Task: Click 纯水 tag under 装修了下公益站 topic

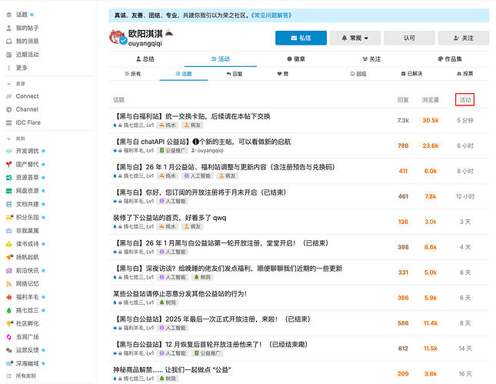Action: [168, 227]
